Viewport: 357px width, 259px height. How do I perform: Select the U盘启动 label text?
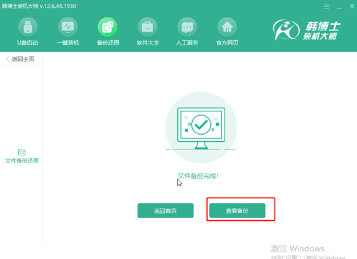[28, 43]
